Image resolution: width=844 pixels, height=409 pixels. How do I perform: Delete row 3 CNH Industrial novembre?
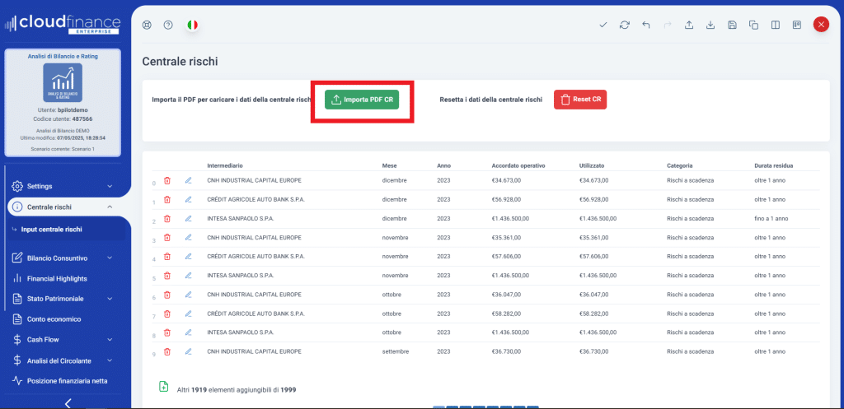click(x=166, y=238)
